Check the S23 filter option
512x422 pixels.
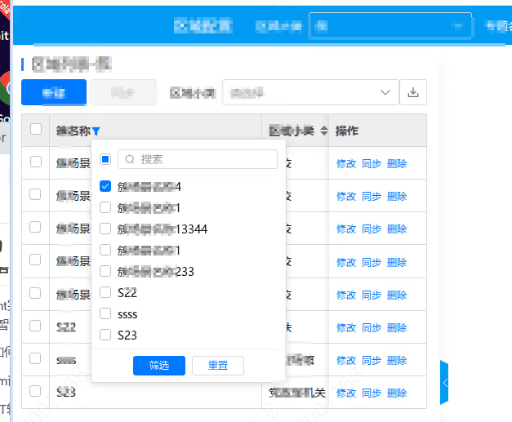point(105,335)
